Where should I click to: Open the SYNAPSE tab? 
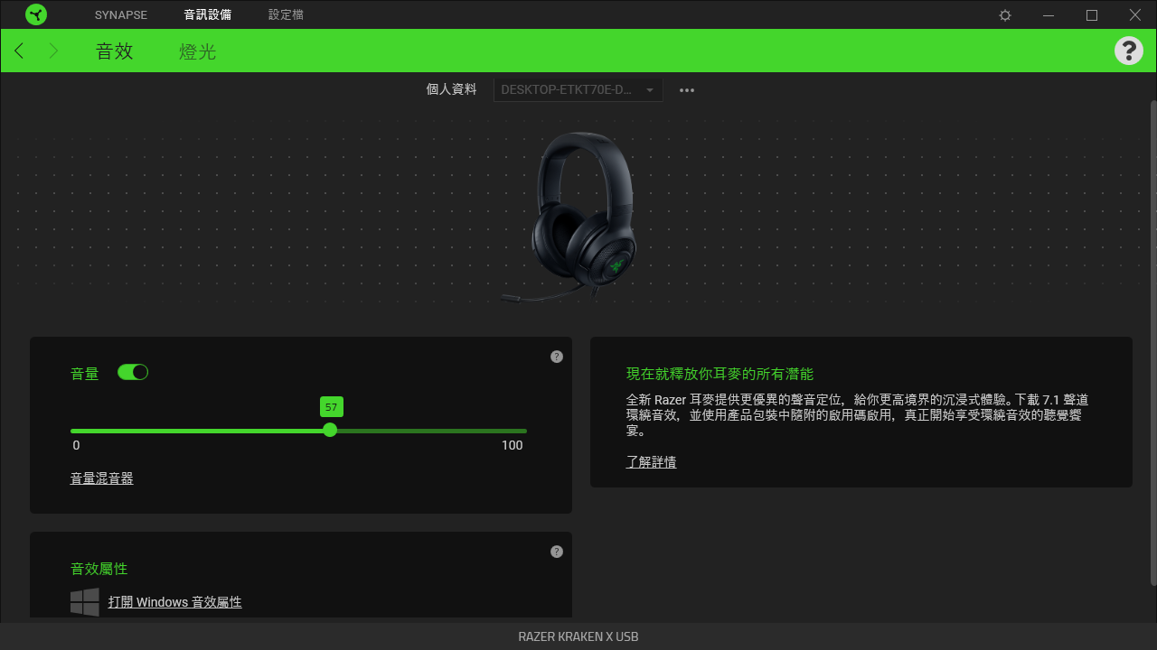121,15
